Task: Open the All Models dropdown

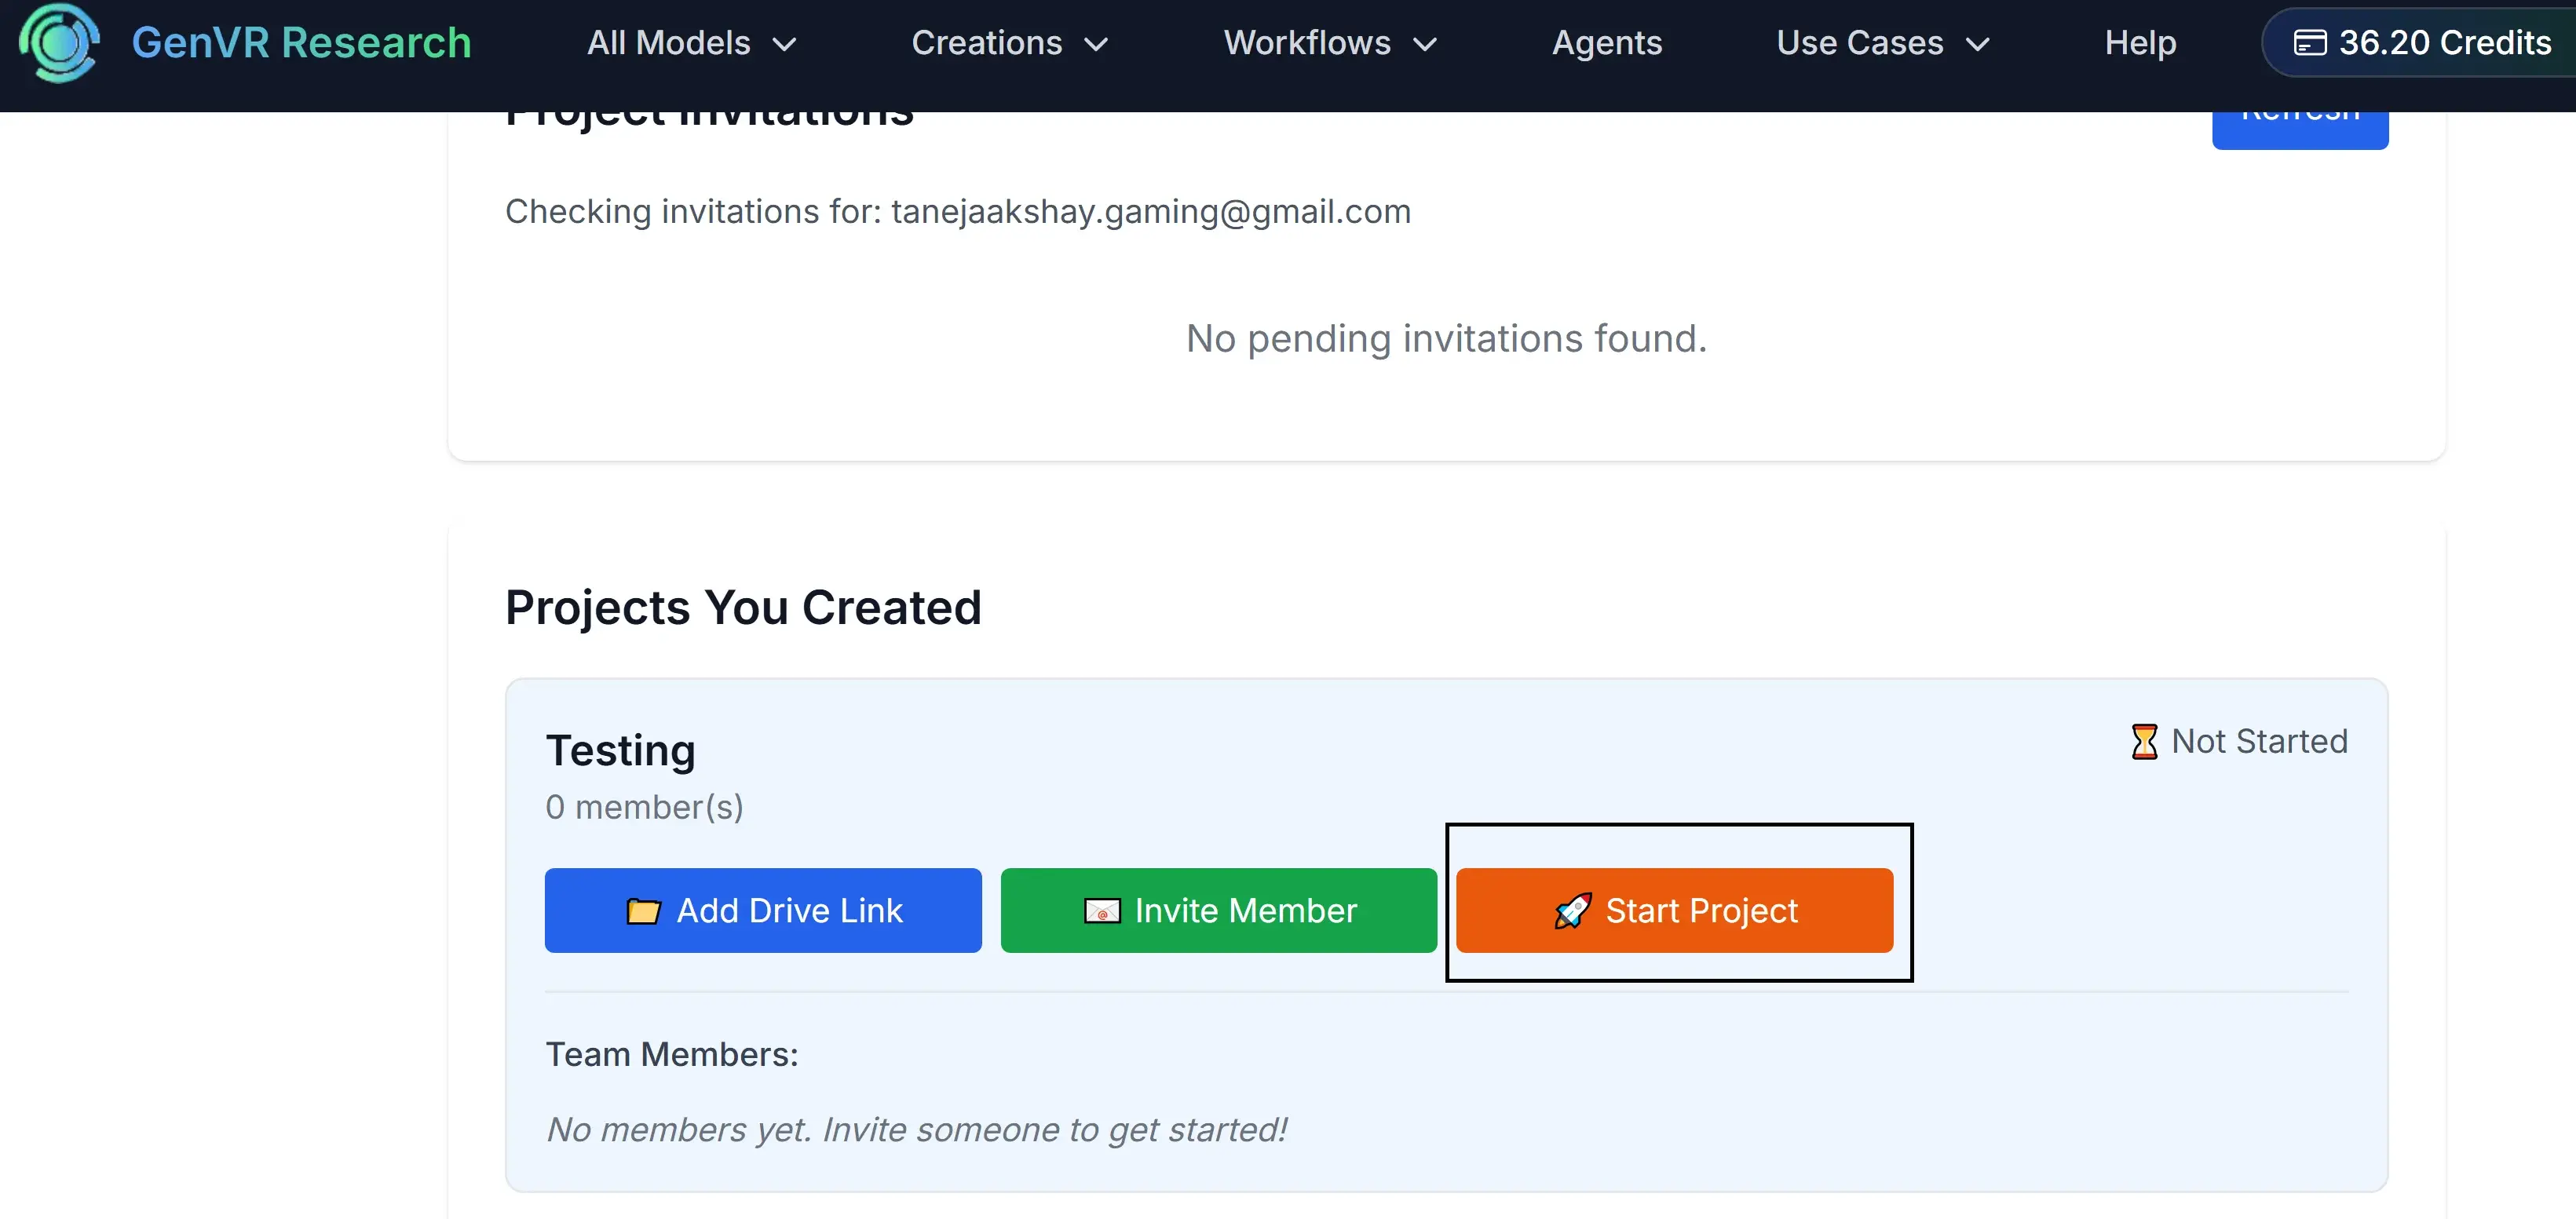Action: tap(690, 42)
